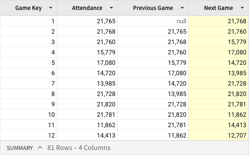Select the Game Key column header
The height and width of the screenshot is (155, 249).
pyautogui.click(x=29, y=8)
